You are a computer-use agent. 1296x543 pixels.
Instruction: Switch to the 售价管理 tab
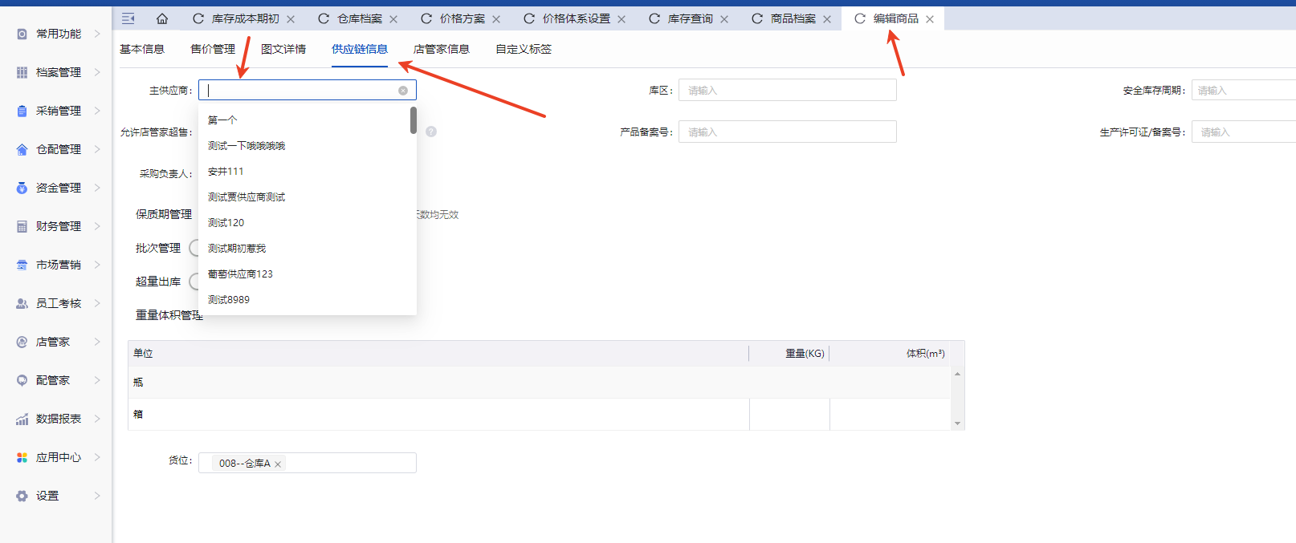point(213,49)
